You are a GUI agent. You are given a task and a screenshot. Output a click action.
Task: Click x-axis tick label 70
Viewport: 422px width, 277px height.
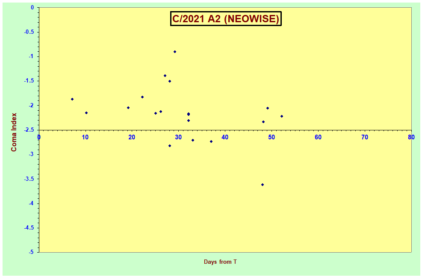pyautogui.click(x=364, y=137)
